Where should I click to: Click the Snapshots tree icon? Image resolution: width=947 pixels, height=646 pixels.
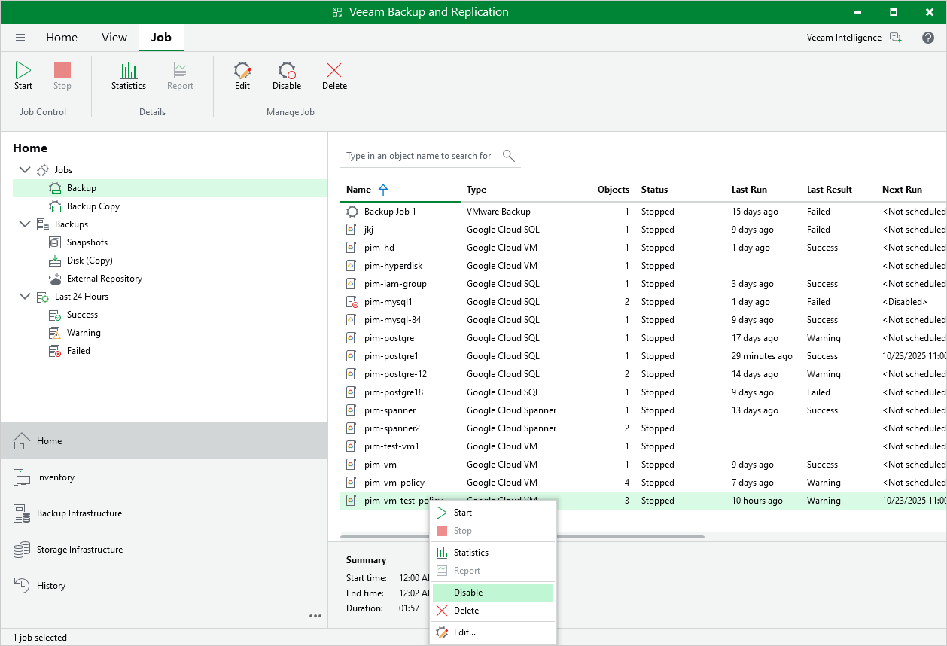(x=55, y=242)
